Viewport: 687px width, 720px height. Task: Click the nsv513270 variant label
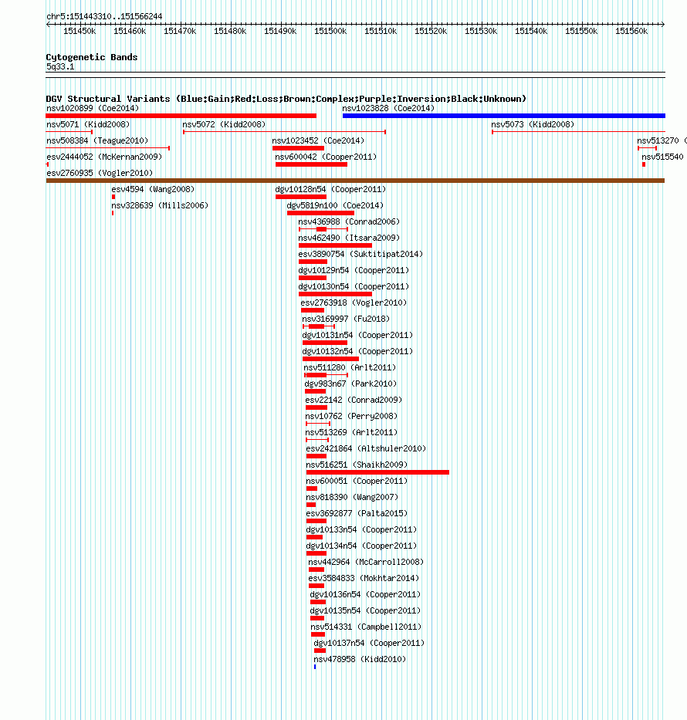tap(662, 140)
